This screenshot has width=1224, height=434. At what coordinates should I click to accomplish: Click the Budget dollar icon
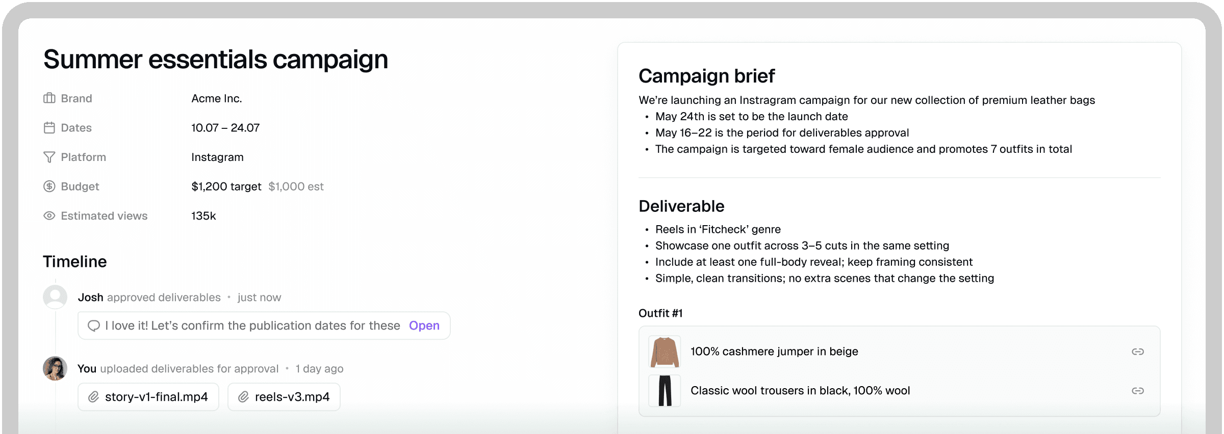[x=49, y=186]
